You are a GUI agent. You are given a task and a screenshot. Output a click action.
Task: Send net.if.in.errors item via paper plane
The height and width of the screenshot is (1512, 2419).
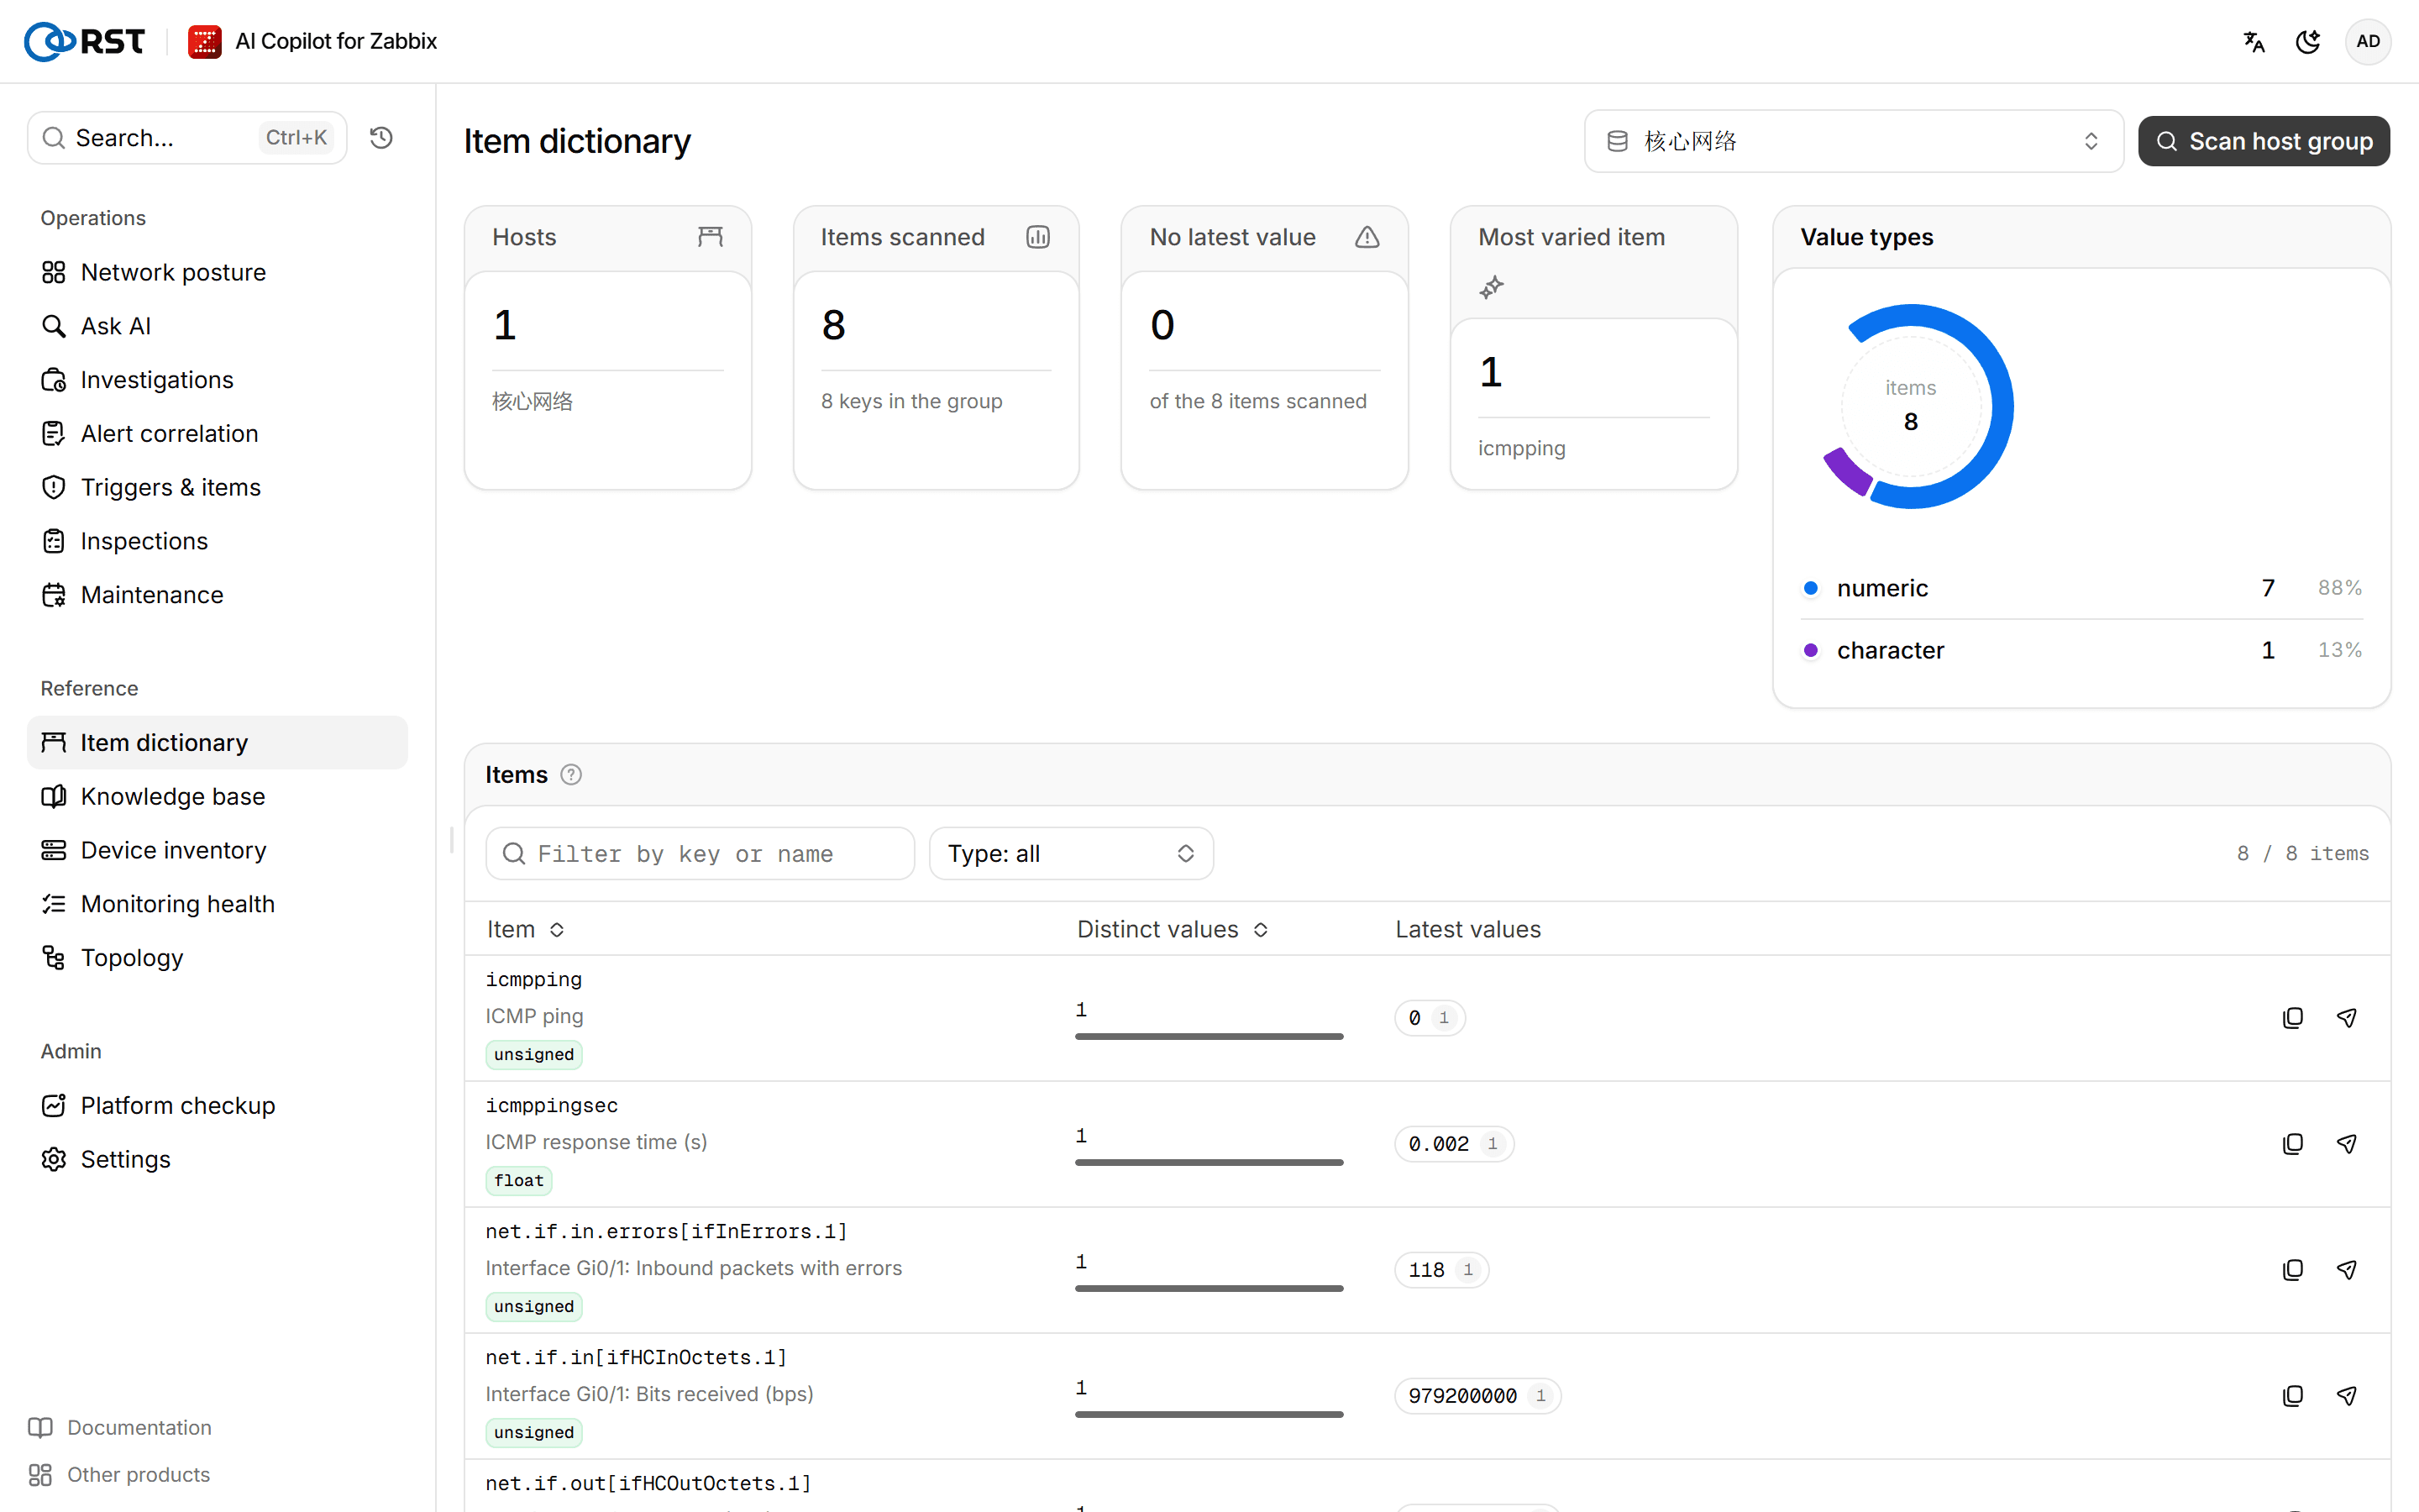click(2347, 1270)
